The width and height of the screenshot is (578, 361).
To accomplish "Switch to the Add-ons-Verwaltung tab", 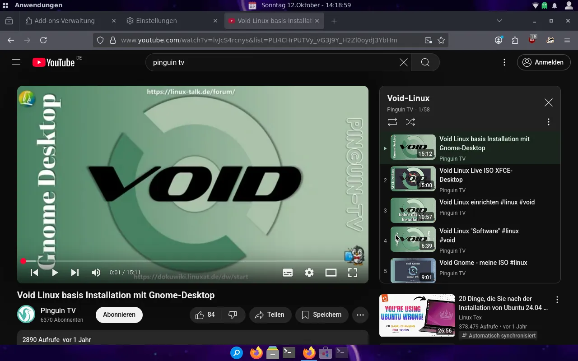I will tap(65, 21).
